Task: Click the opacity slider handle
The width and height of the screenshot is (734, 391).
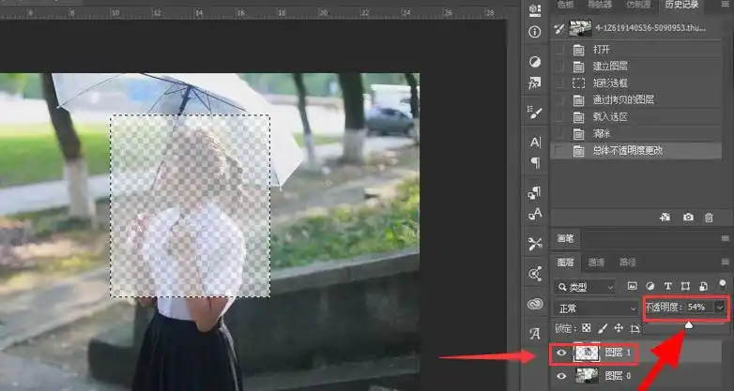Action: [689, 324]
